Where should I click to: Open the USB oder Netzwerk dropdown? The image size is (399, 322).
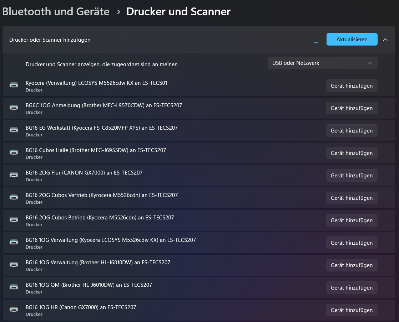(322, 63)
